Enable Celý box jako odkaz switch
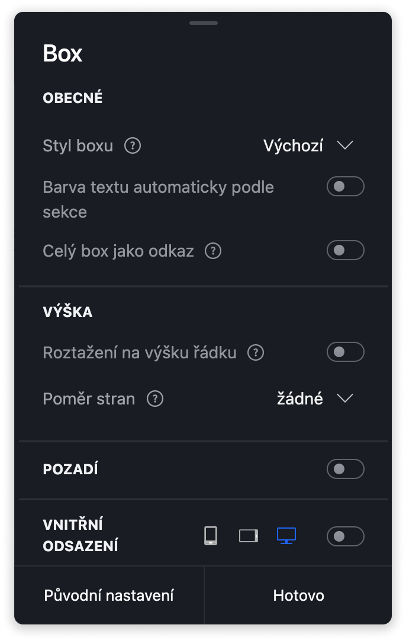The image size is (406, 641). [x=345, y=250]
